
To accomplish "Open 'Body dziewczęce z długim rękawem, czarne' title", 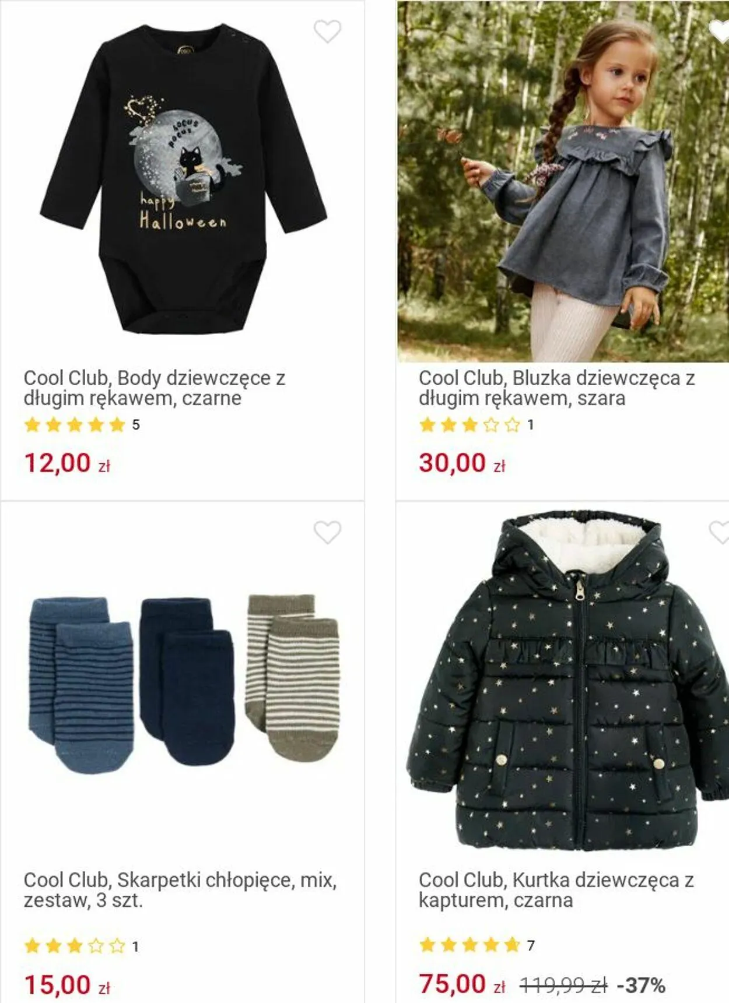I will click(155, 388).
